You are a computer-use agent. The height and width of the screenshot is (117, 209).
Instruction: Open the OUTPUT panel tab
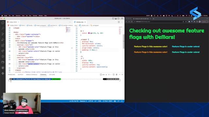coord(21,74)
